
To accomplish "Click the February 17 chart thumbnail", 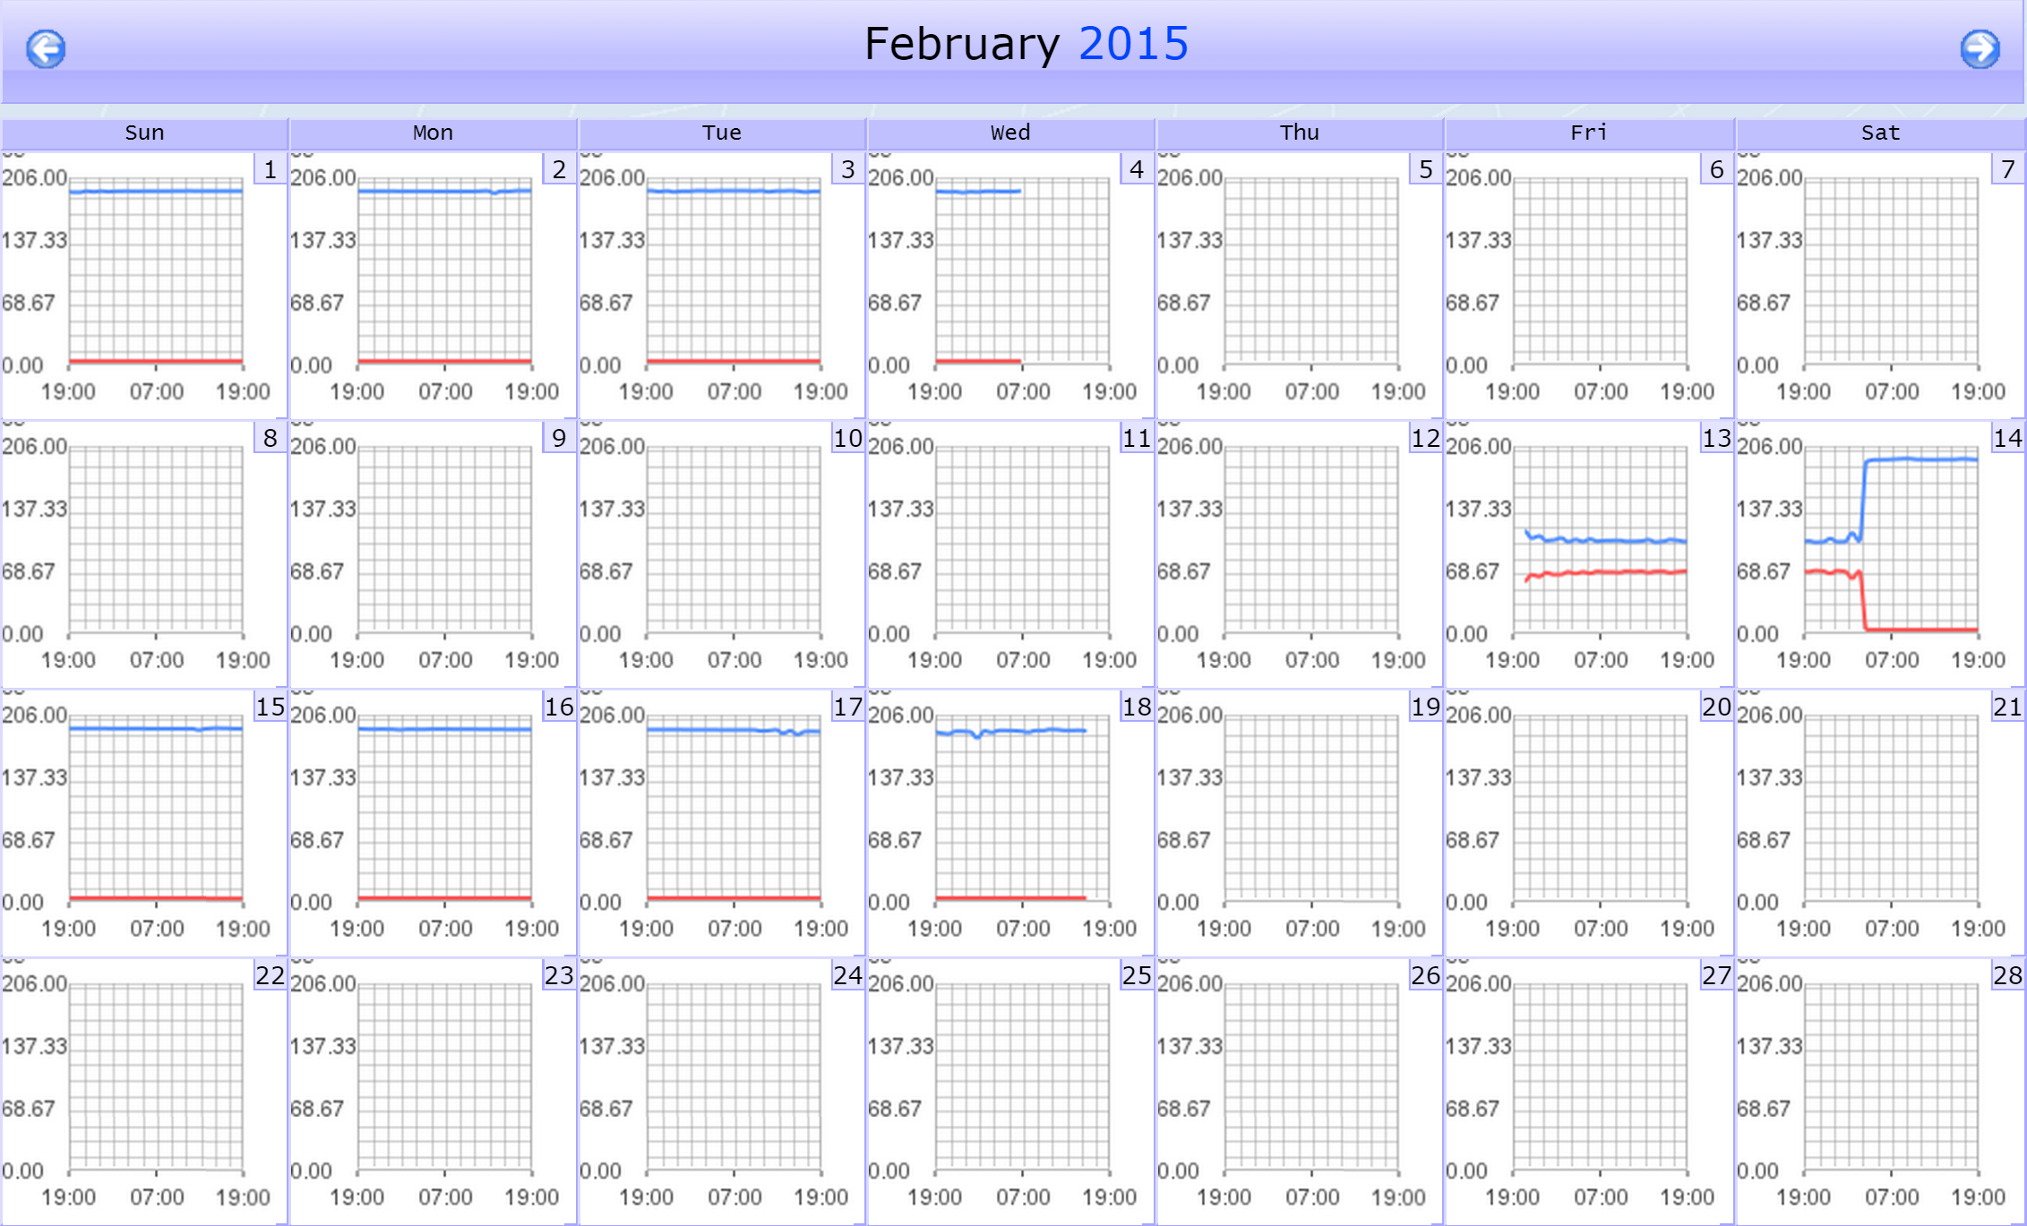I will pos(722,821).
